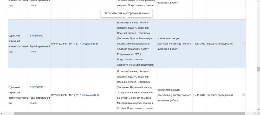Click tooltip Натисніть для відображення меню
Viewport: 260px width, 115px height.
pyautogui.click(x=127, y=13)
